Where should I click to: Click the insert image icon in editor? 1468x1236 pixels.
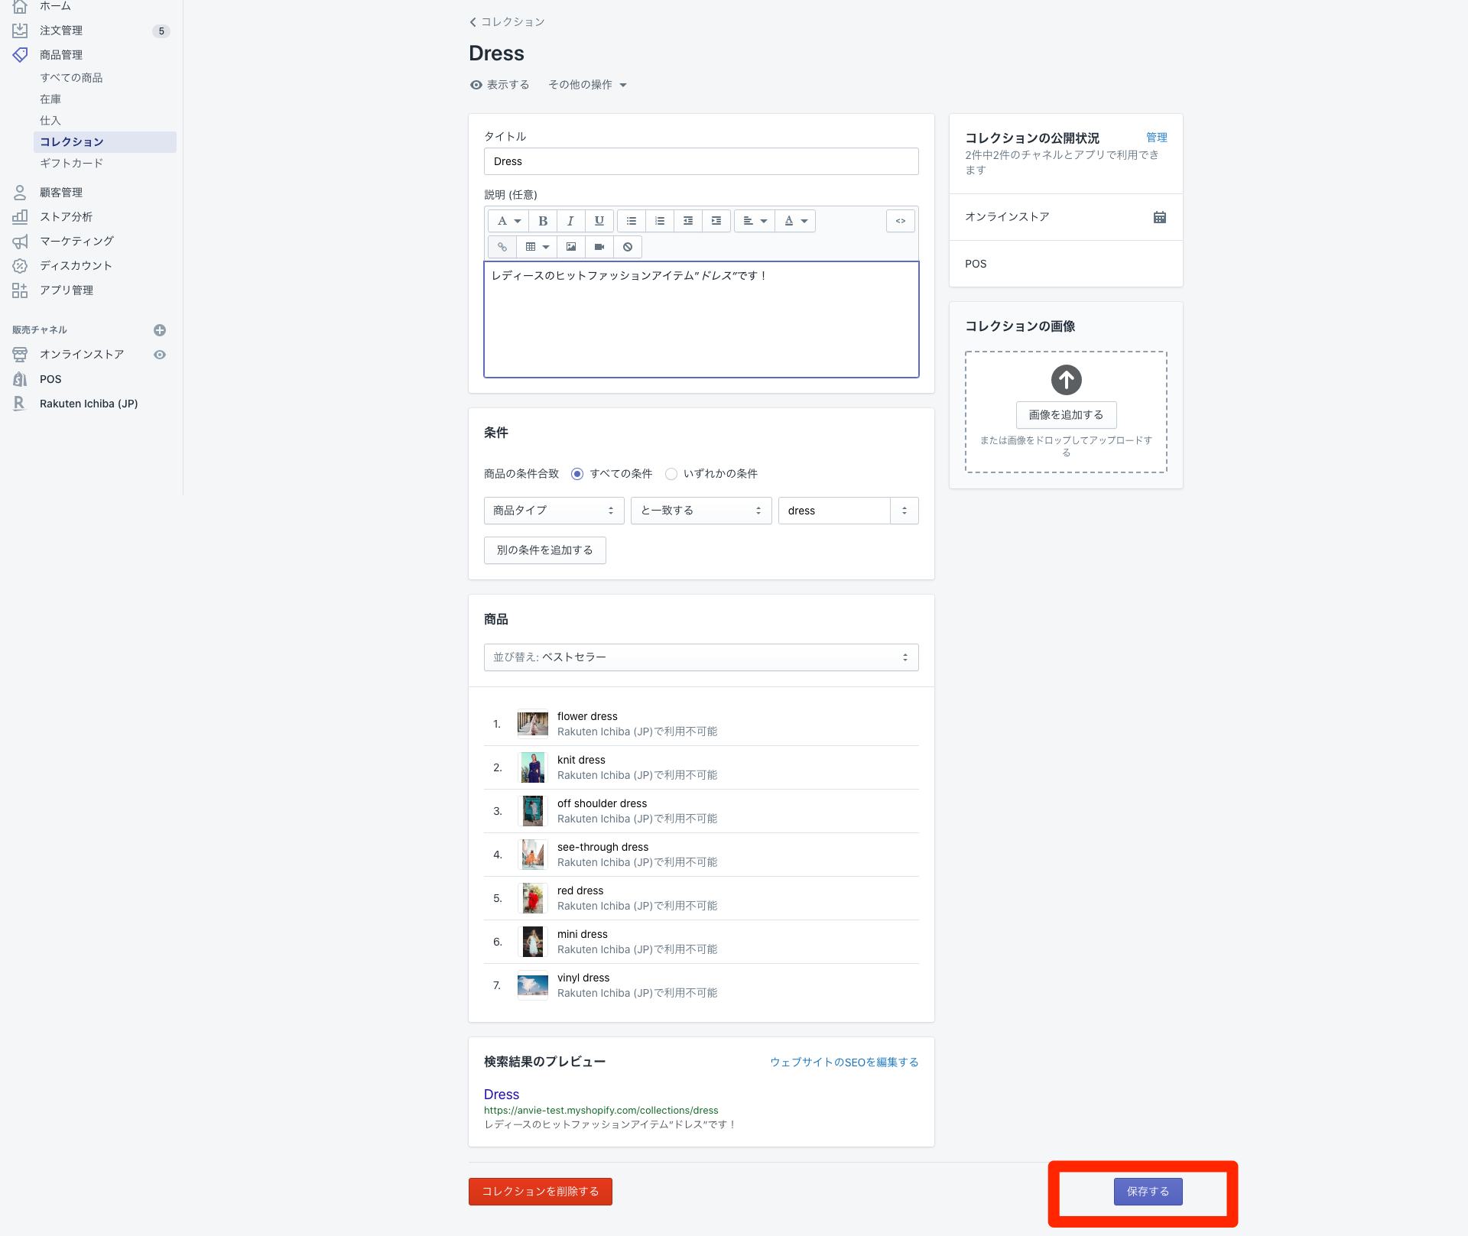(x=571, y=247)
